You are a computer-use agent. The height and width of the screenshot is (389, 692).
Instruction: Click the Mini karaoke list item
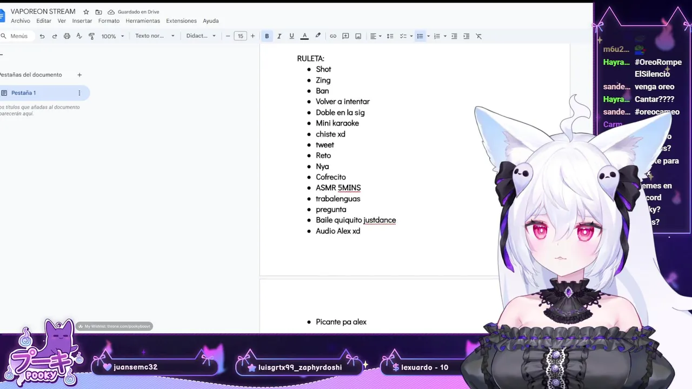pos(337,123)
